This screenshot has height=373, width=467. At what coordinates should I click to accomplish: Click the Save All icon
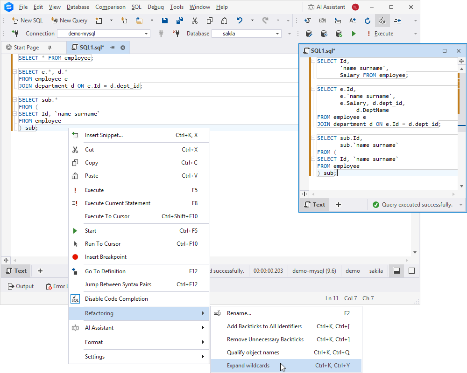[180, 21]
